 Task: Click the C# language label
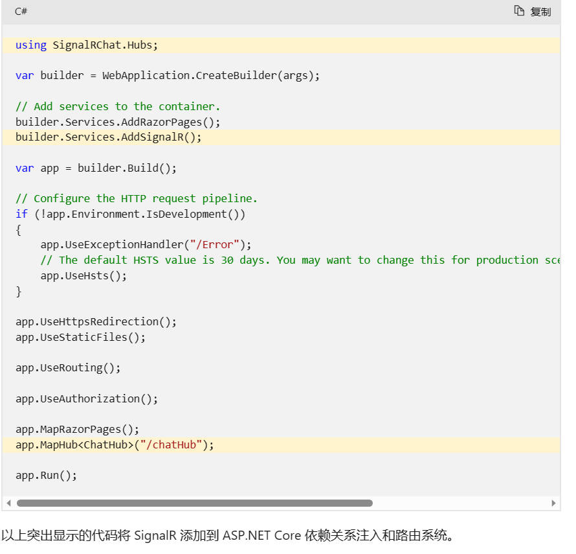[21, 12]
